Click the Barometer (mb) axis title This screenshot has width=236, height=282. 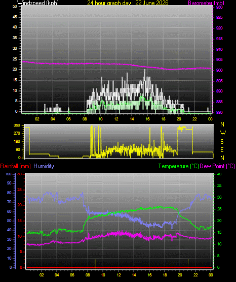coord(206,3)
